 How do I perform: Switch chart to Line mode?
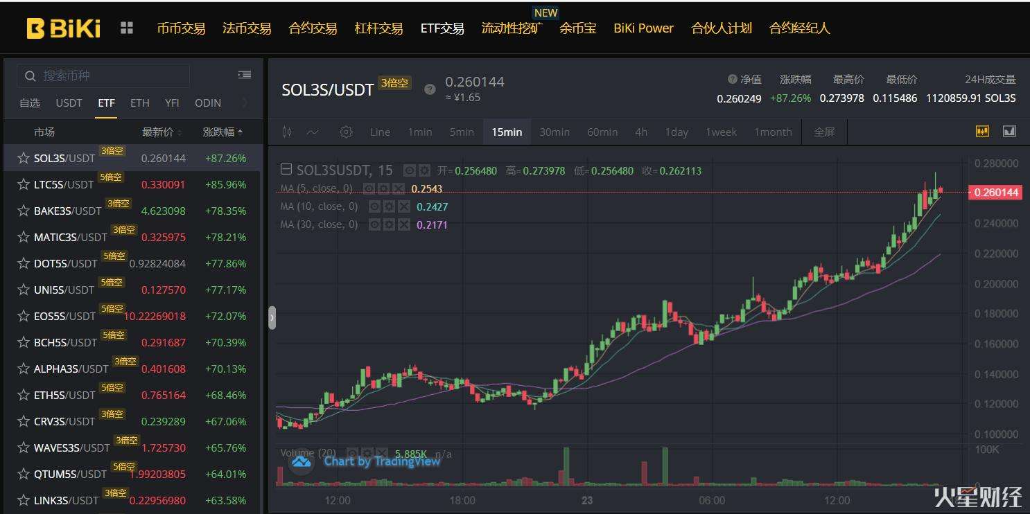[x=380, y=132]
